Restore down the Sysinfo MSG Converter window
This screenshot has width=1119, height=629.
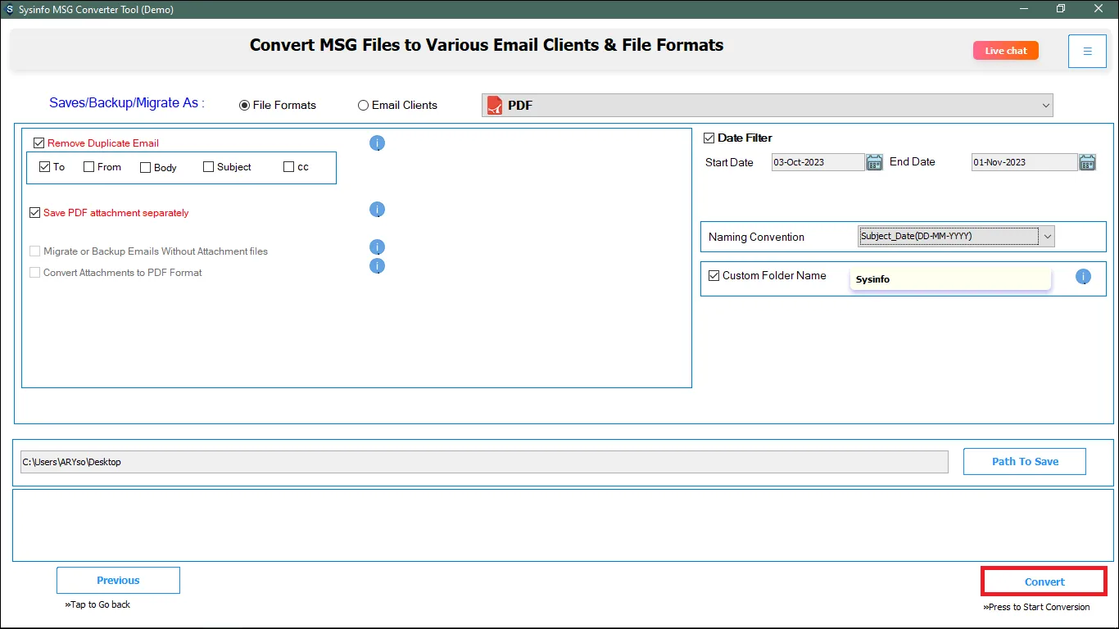point(1061,9)
